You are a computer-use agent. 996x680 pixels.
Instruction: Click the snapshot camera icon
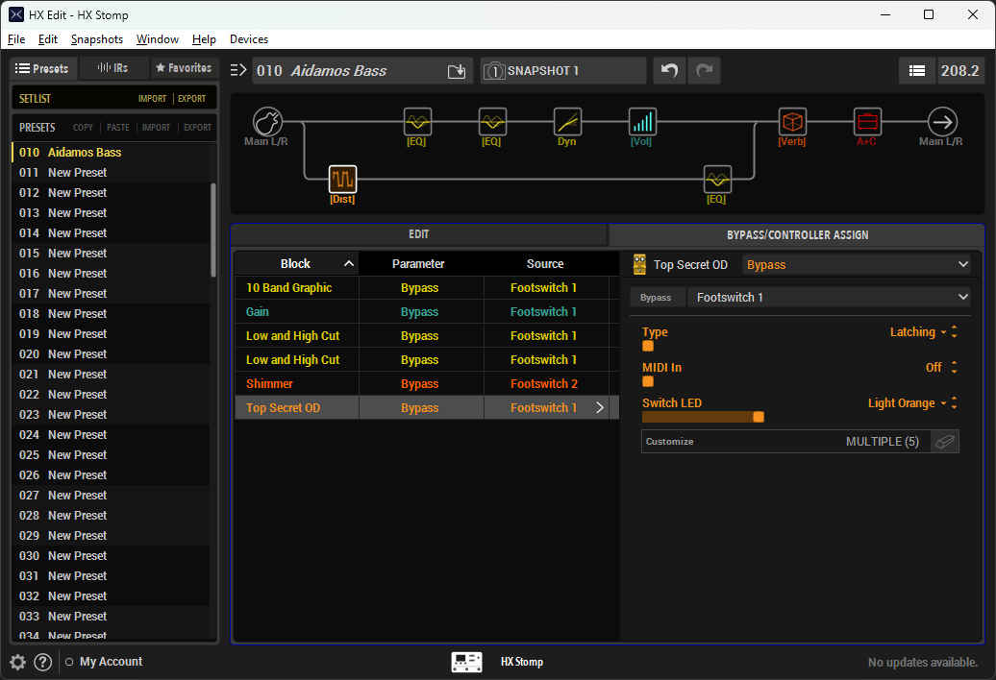494,71
